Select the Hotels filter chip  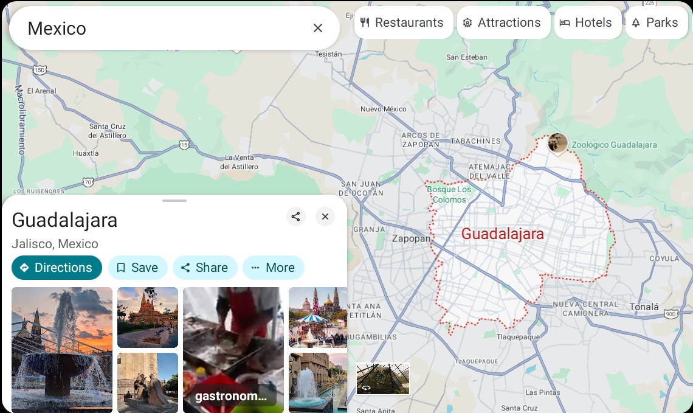pyautogui.click(x=588, y=23)
